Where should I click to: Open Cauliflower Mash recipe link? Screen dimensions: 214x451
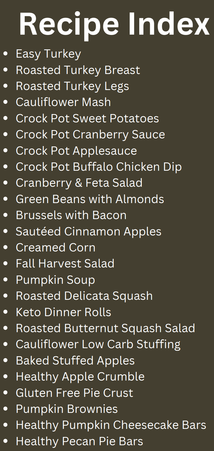click(63, 102)
